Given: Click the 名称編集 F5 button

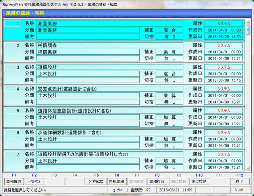Looking at the screenshot, I should (x=96, y=182).
